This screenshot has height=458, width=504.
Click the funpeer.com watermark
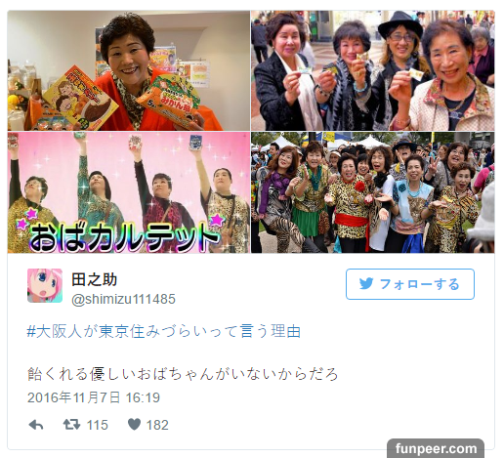(436, 448)
